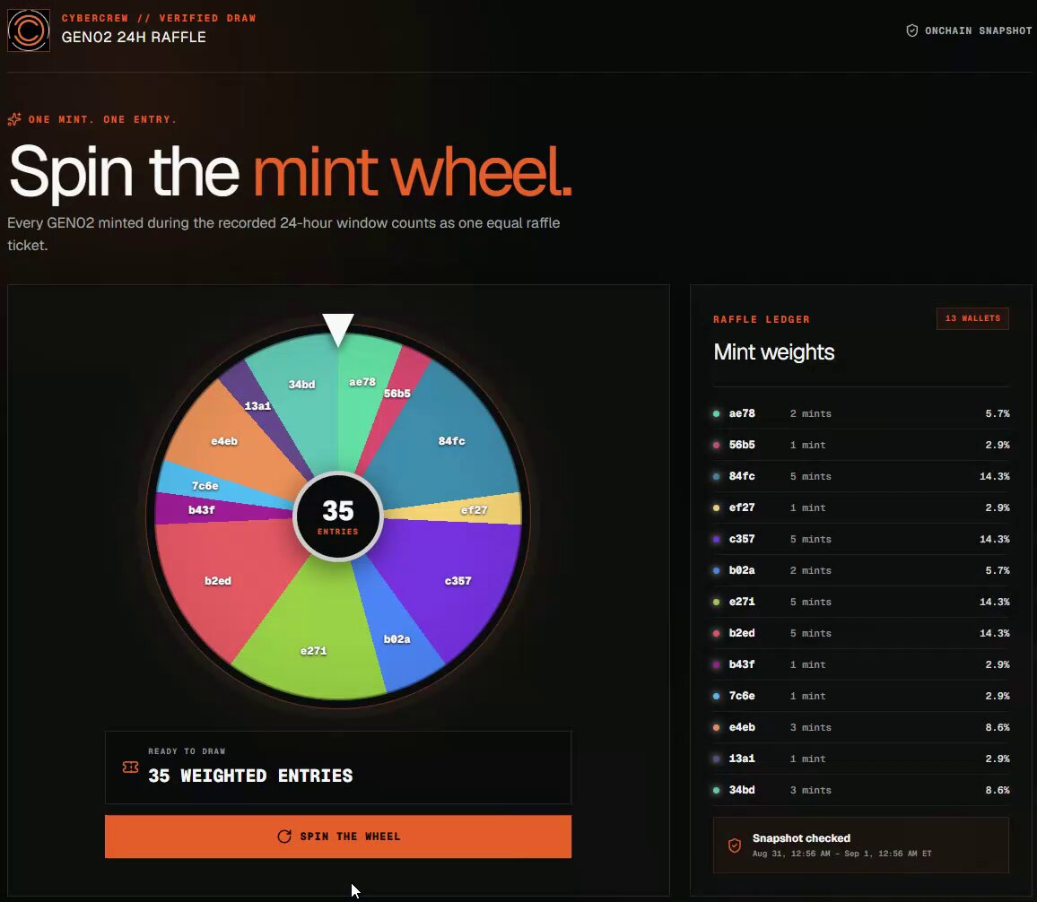Click the ticket icon beside 35 Weighted Entries
Screen dimensions: 1037x902
pos(130,768)
